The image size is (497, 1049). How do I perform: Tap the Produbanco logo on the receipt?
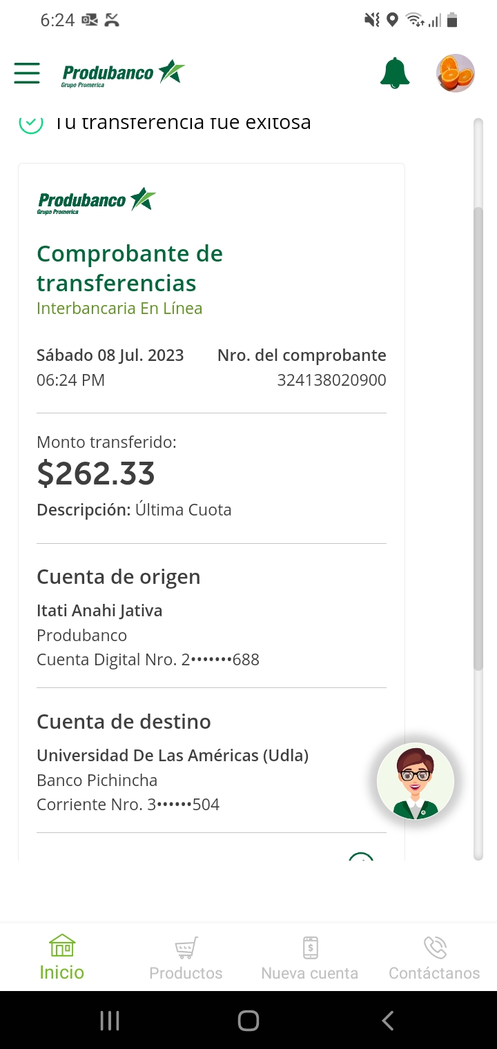pos(97,201)
